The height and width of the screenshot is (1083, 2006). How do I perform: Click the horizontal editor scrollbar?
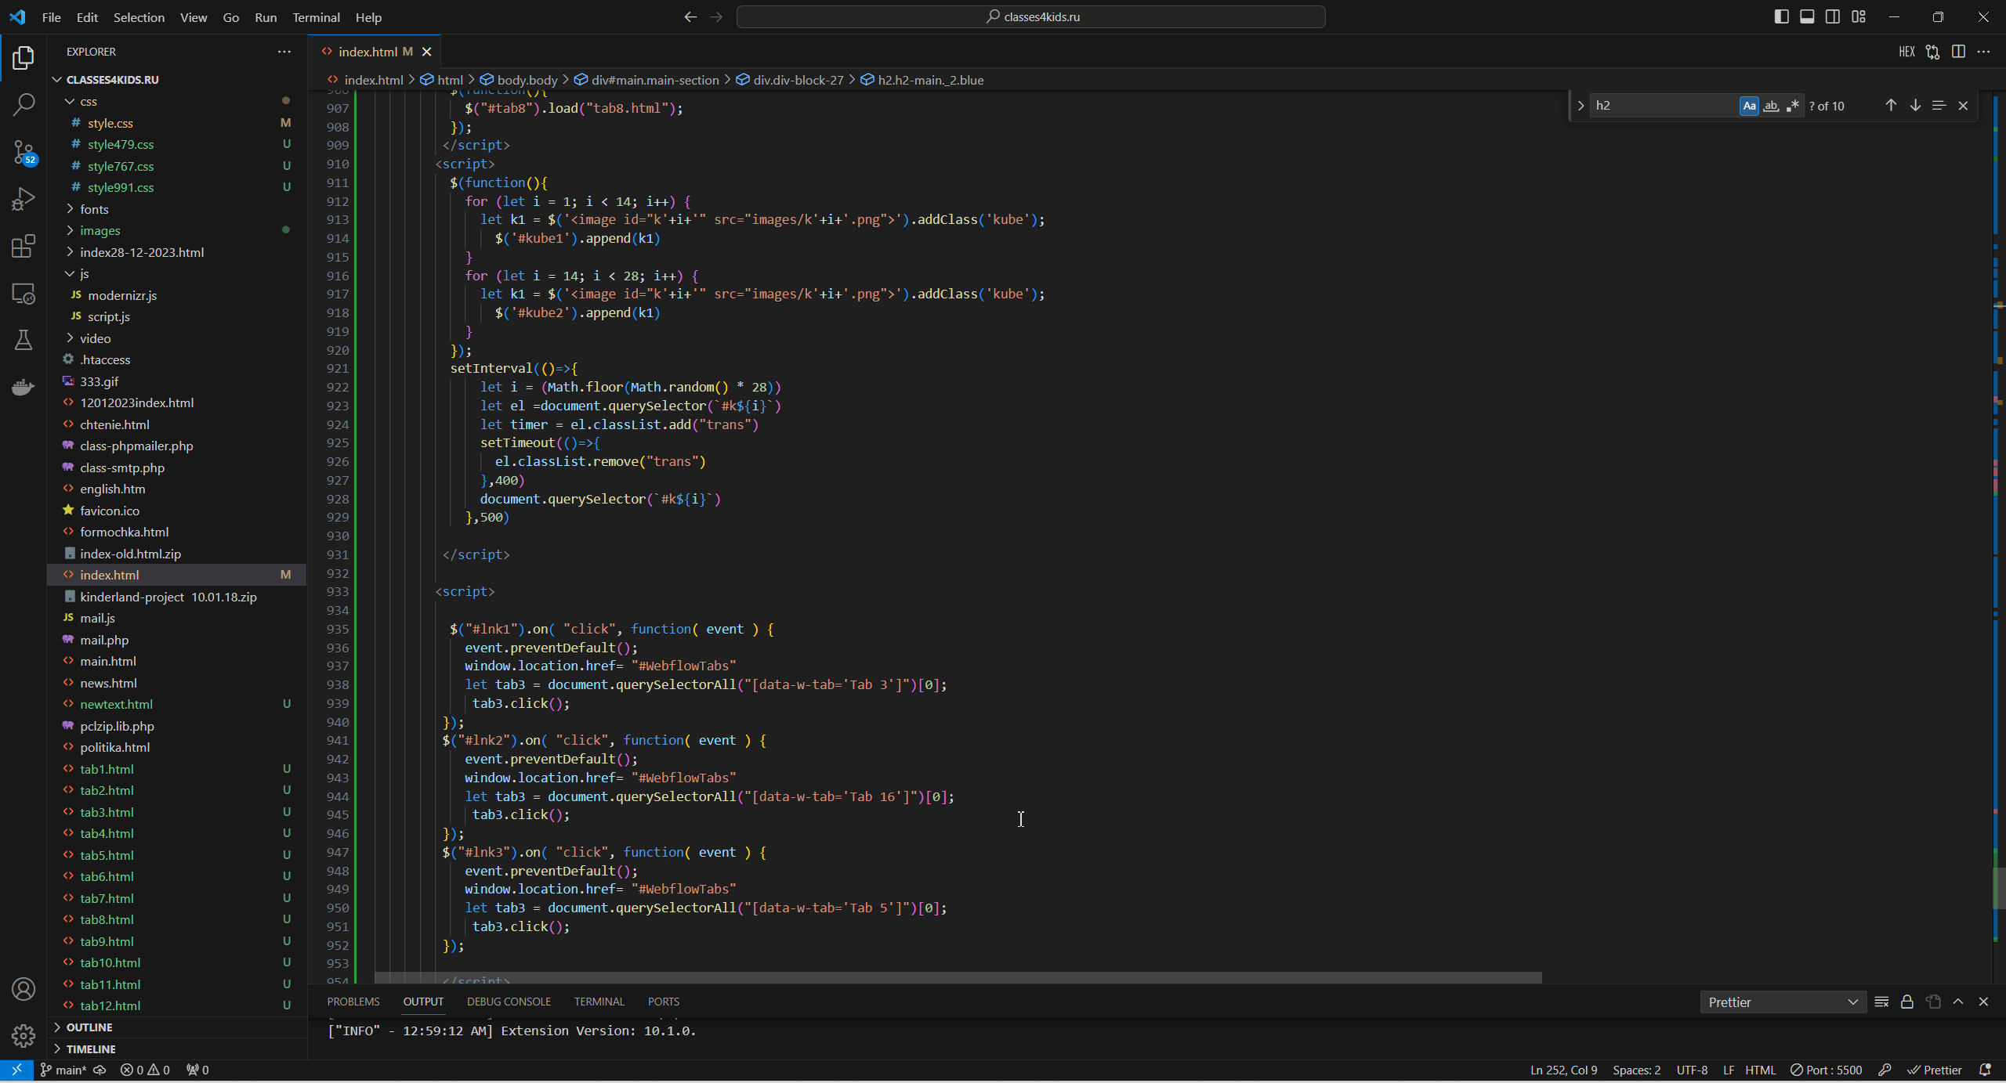click(x=958, y=978)
